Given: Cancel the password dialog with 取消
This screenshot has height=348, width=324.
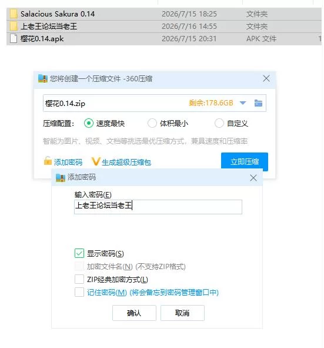Looking at the screenshot, I should [182, 313].
